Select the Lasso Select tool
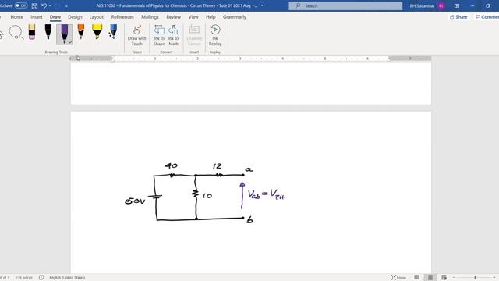The height and width of the screenshot is (281, 499). point(16,32)
